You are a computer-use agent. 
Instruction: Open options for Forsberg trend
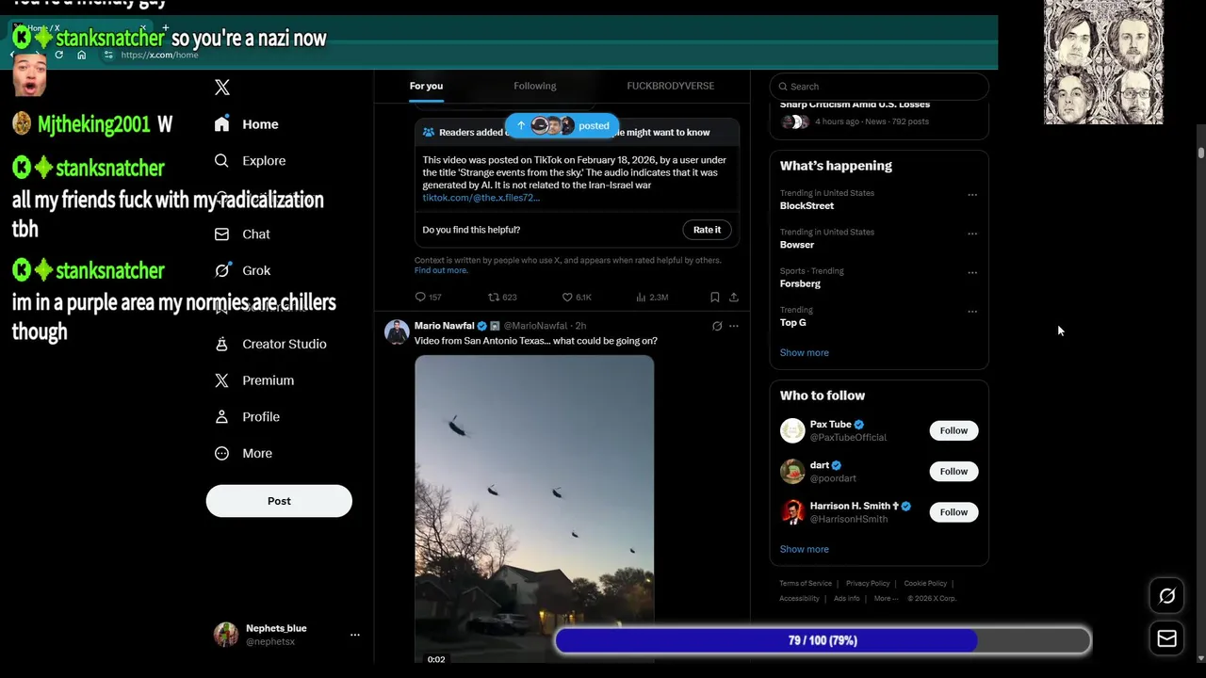972,273
